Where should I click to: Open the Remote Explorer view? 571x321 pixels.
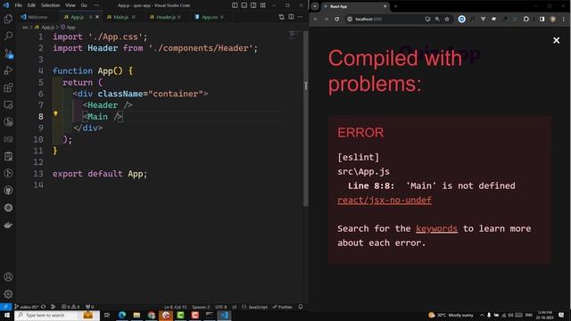pyautogui.click(x=8, y=105)
